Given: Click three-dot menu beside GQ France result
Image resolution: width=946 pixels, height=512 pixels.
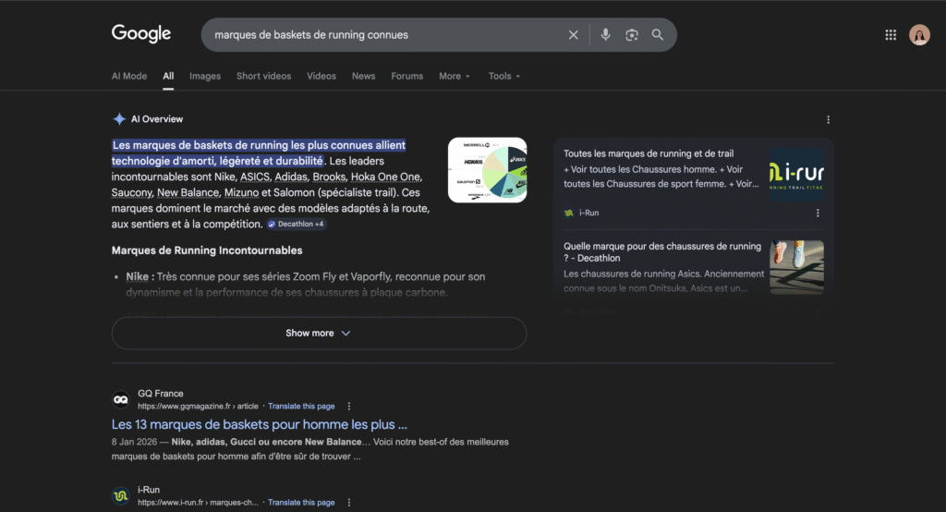Looking at the screenshot, I should (348, 406).
